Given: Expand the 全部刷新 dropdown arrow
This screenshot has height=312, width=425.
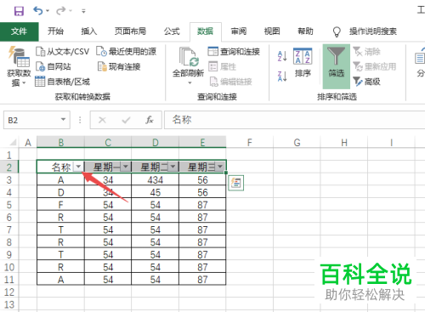Looking at the screenshot, I should click(x=190, y=83).
